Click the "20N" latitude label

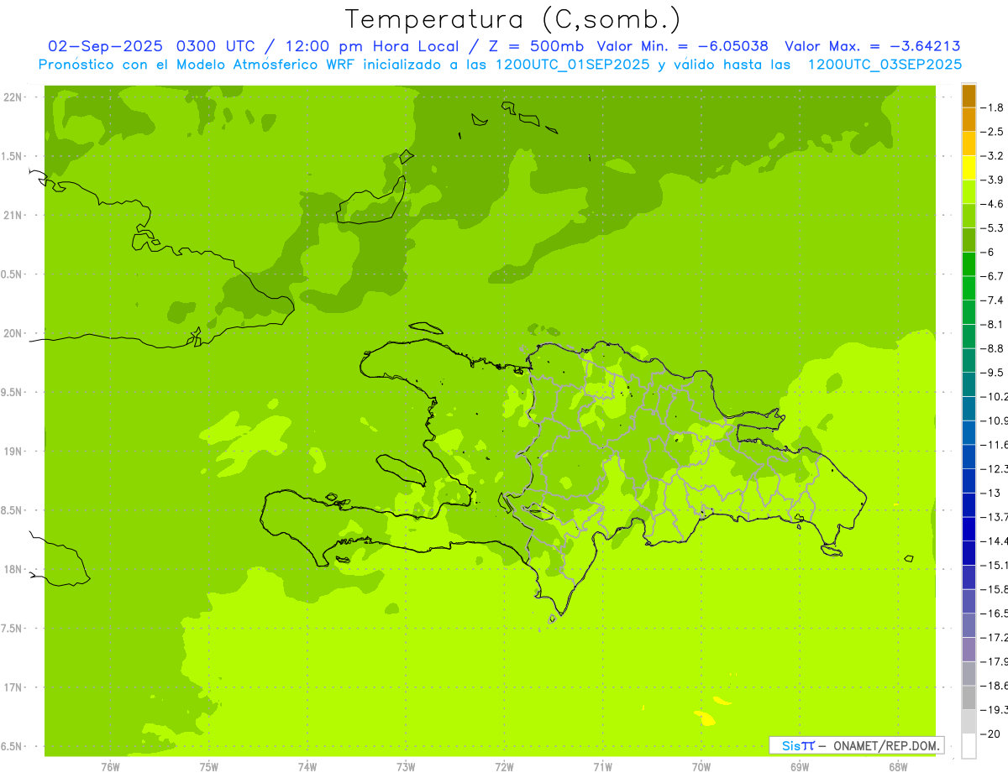tap(13, 333)
